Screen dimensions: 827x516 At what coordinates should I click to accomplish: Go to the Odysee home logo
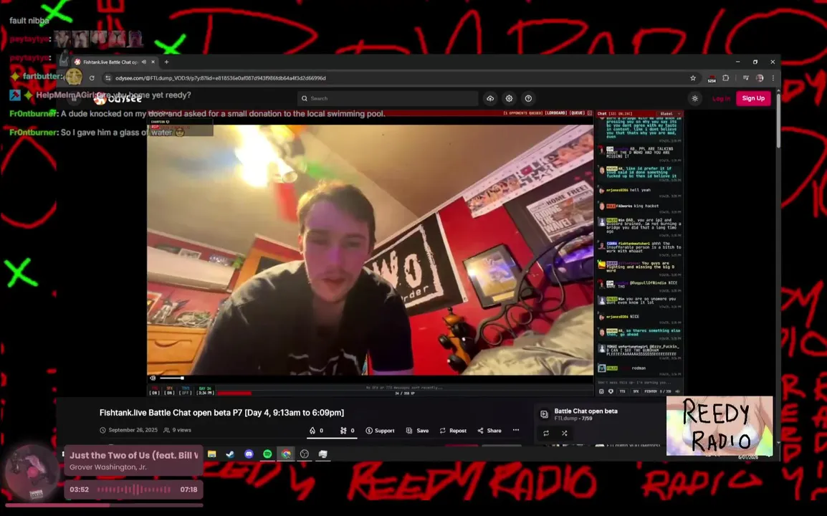[118, 99]
